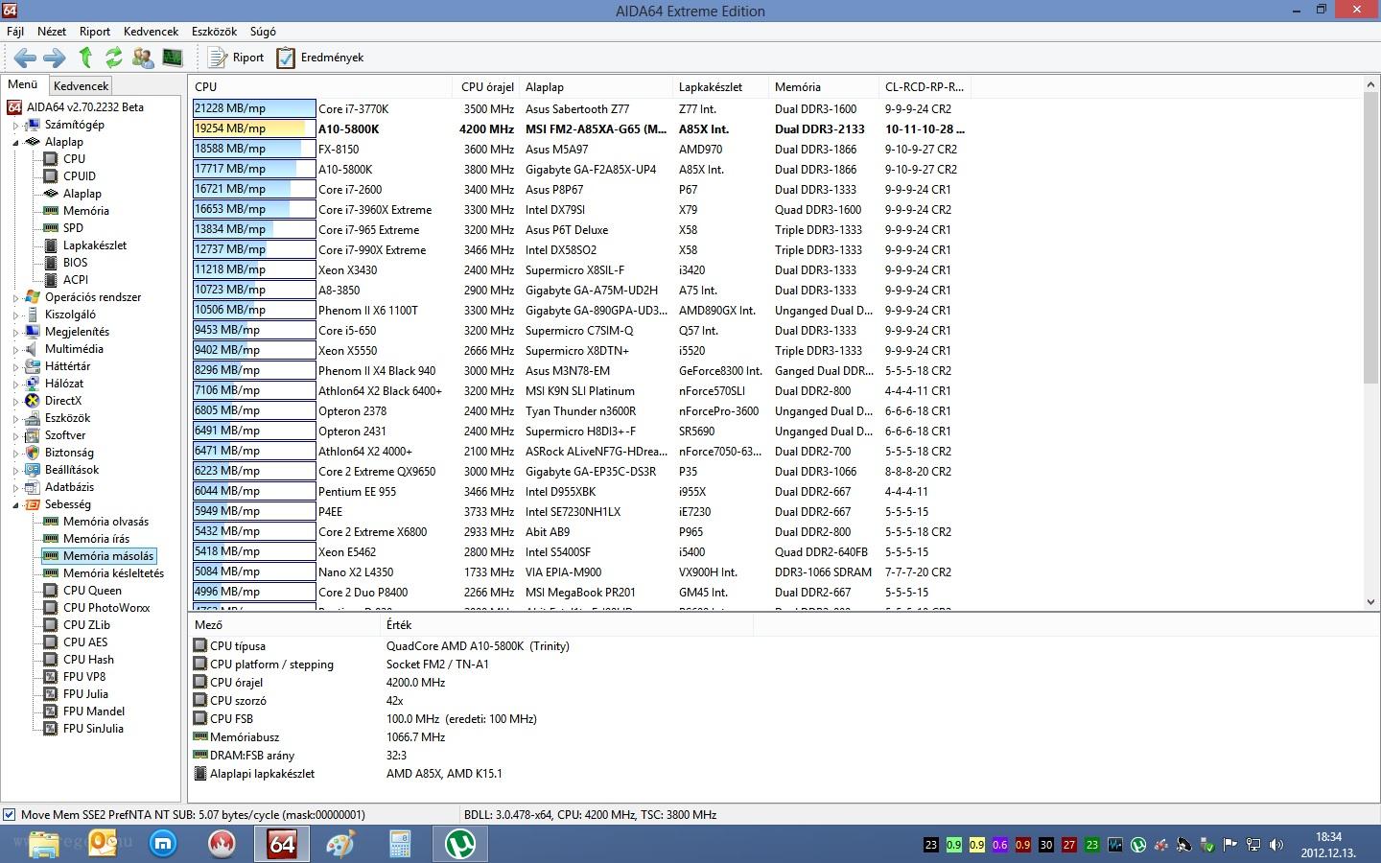Switch to the Kedvencek sidebar tab
The width and height of the screenshot is (1381, 863).
81,86
